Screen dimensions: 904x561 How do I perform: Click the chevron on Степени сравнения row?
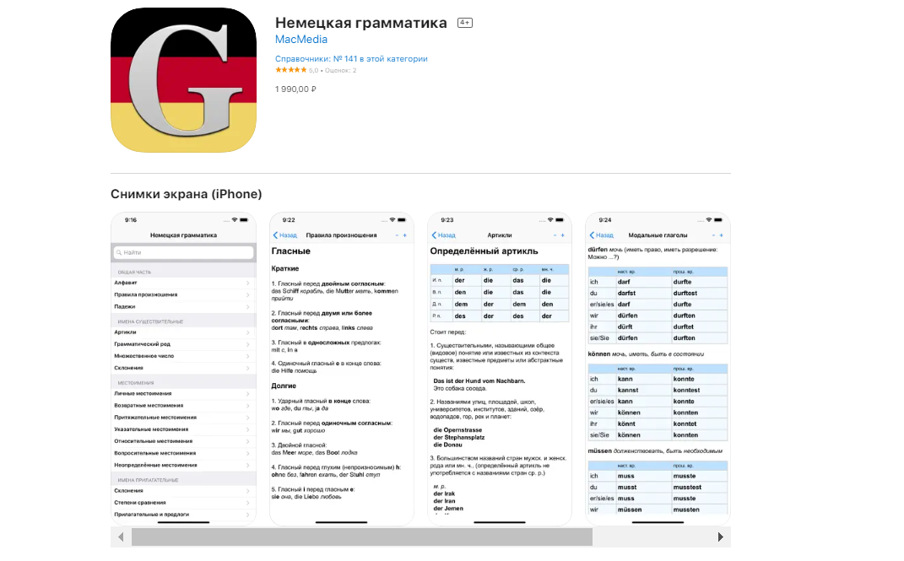(248, 503)
